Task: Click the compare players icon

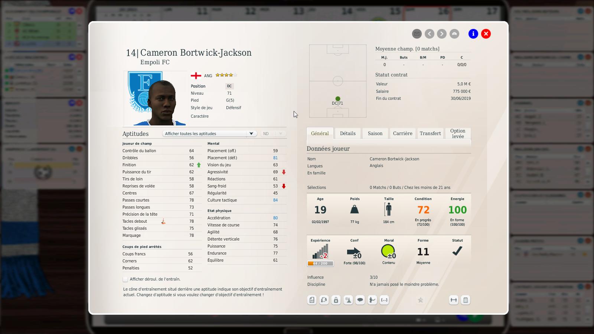Action: point(454,300)
